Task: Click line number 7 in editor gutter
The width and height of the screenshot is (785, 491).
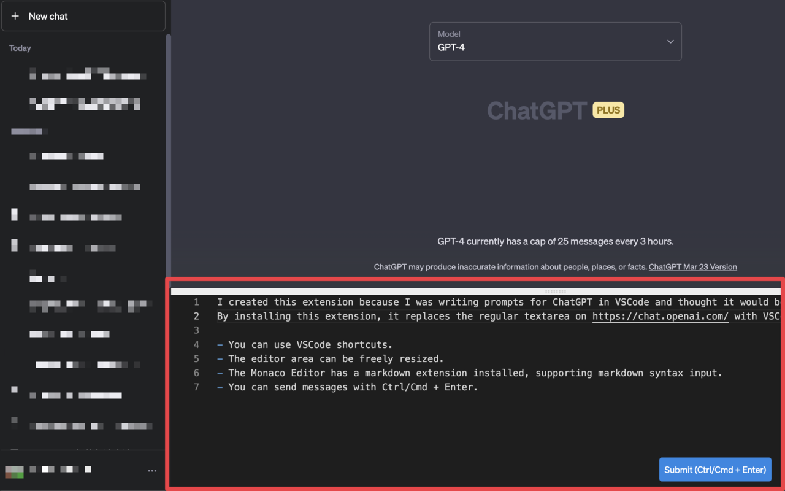Action: click(196, 387)
